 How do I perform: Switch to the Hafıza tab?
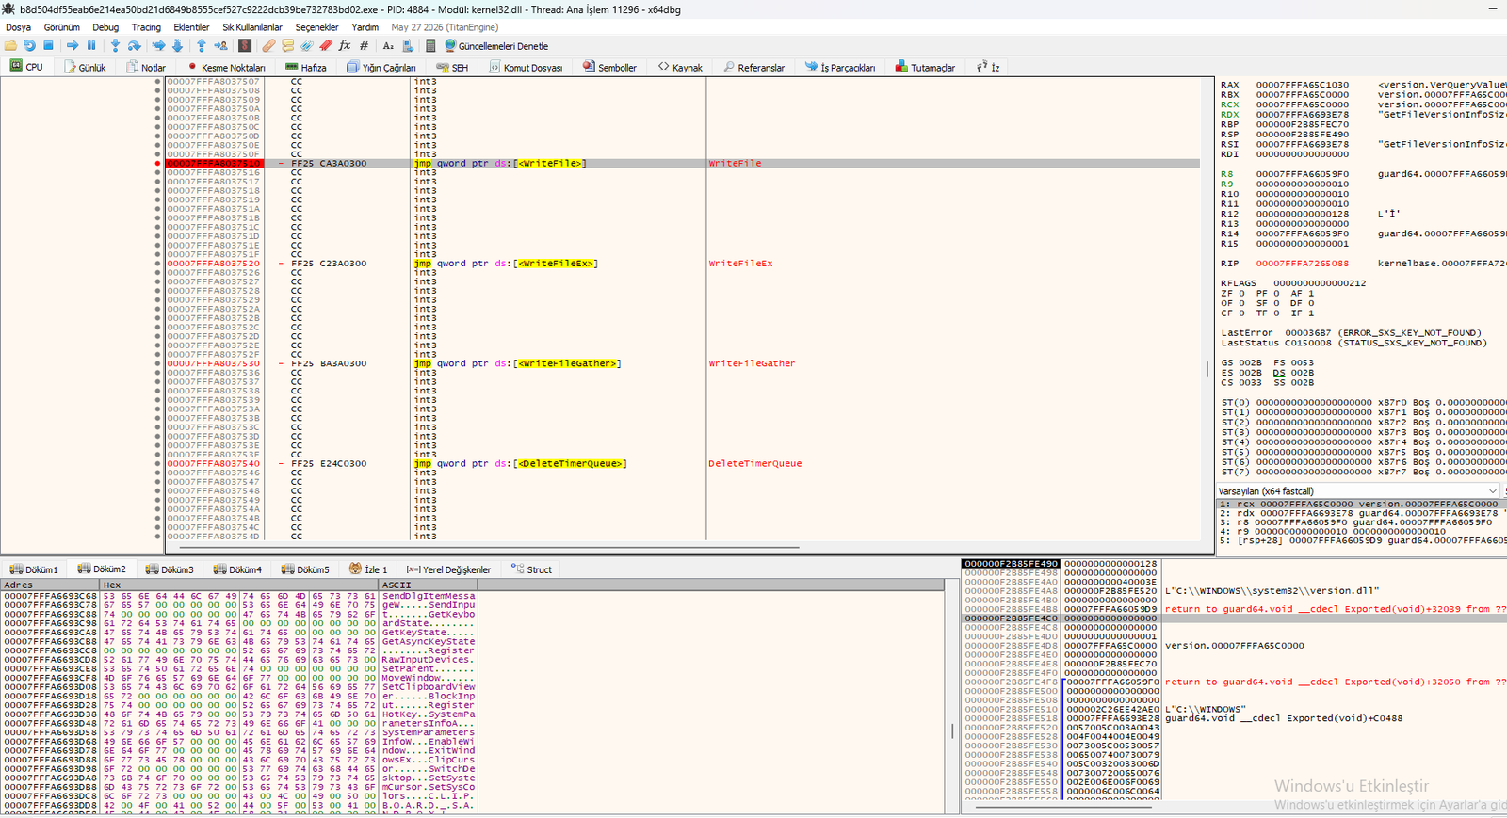click(x=306, y=67)
